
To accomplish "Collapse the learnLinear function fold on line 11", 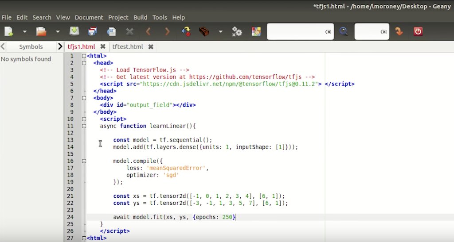I will [84, 126].
